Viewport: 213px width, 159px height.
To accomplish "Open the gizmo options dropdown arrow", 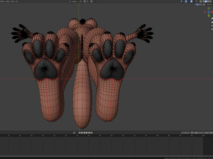I will (x=188, y=1).
